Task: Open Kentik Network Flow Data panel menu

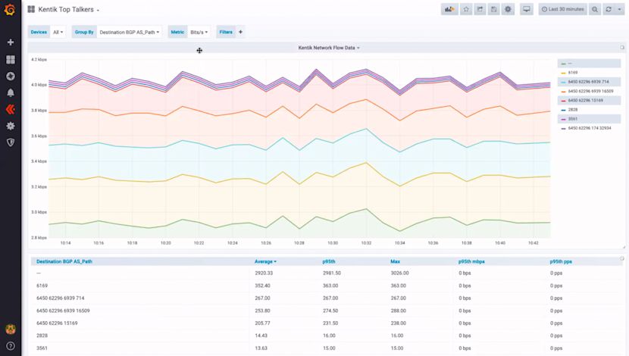Action: 329,48
